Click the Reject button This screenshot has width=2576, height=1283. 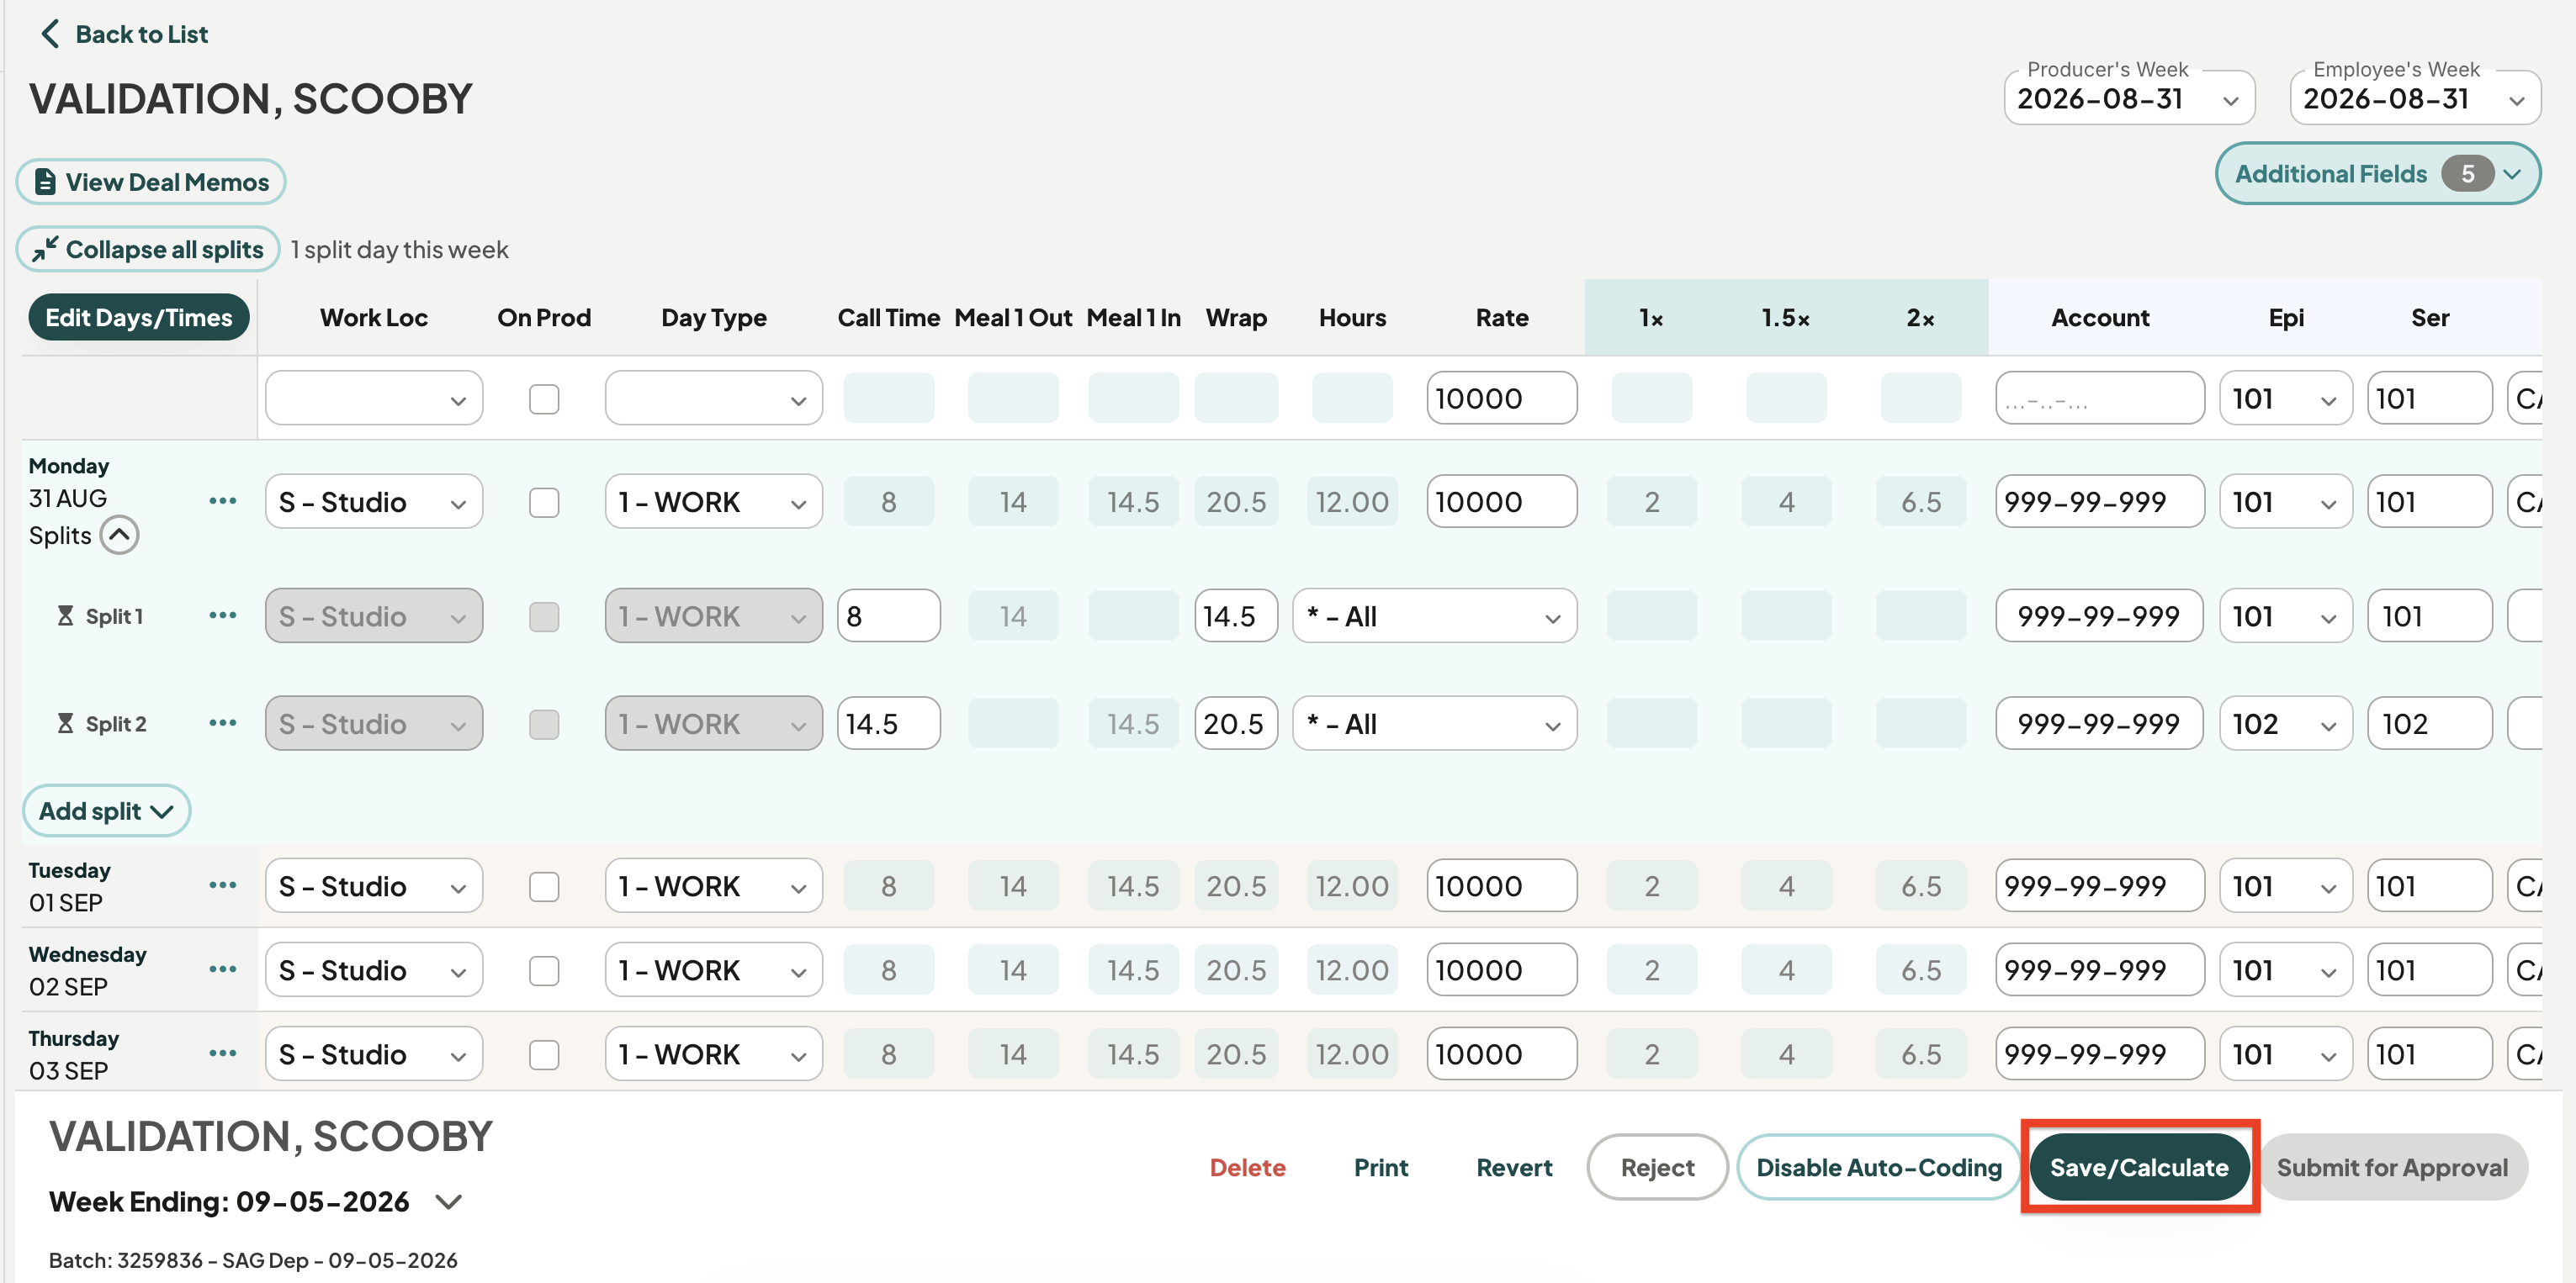tap(1657, 1167)
